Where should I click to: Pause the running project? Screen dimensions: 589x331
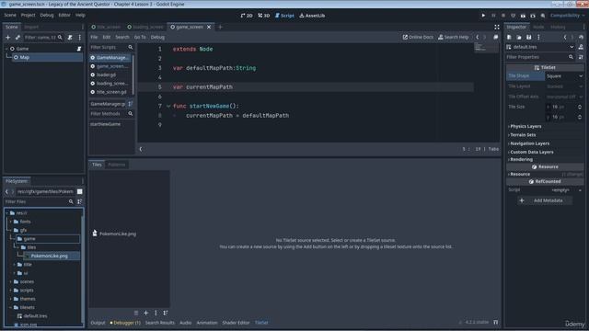pos(493,16)
